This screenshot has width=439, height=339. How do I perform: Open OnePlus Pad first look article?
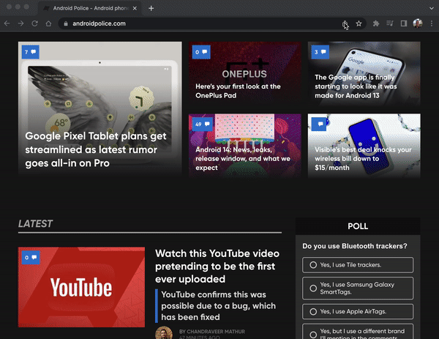pos(238,91)
